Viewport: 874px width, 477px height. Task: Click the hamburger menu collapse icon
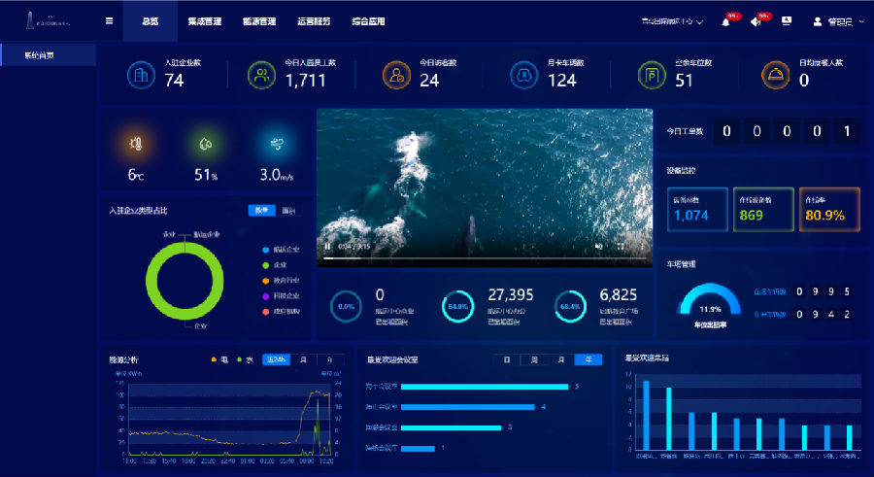pyautogui.click(x=109, y=20)
